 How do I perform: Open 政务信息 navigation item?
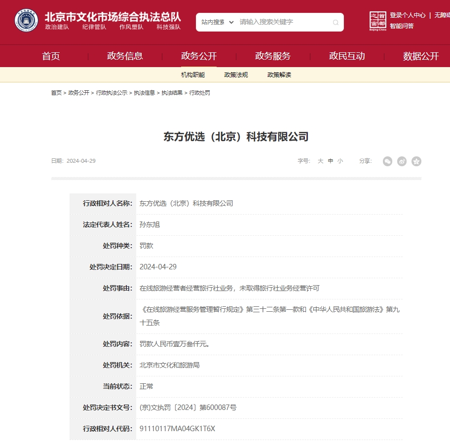(x=125, y=56)
